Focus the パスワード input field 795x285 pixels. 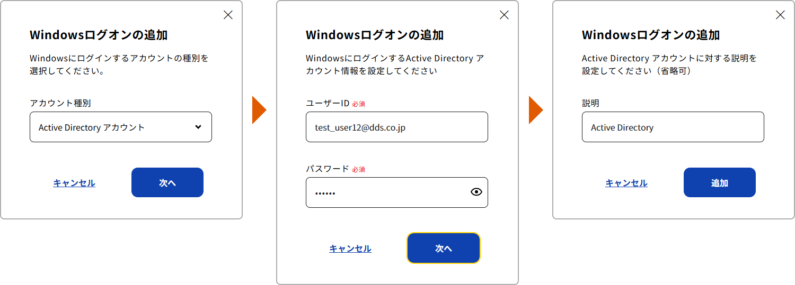(x=397, y=192)
